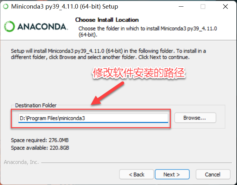This screenshot has width=237, height=185.
Task: Click the Space required 276.0MB label
Action: coord(40,140)
